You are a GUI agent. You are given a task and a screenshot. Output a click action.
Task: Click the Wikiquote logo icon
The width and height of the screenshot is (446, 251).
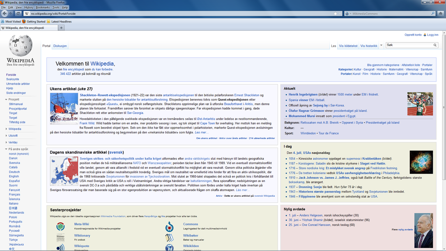(60, 248)
